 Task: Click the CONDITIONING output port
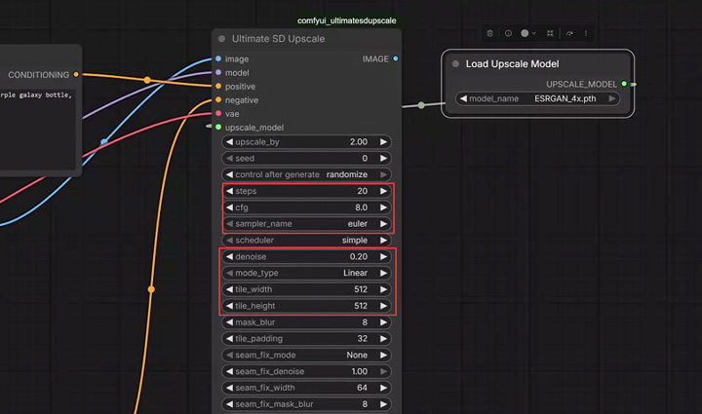coord(76,74)
